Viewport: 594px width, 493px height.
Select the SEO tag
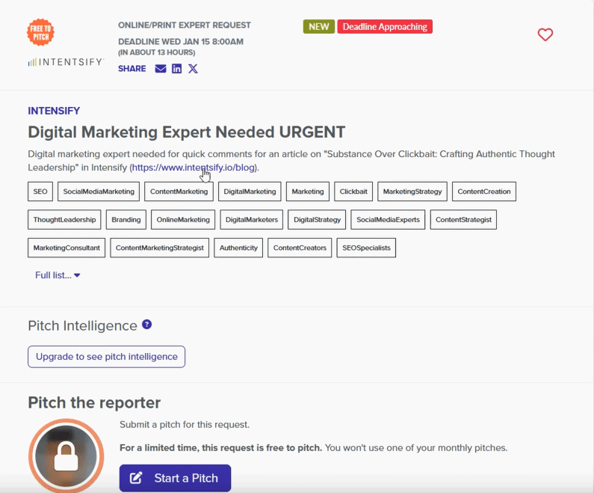[x=40, y=192]
